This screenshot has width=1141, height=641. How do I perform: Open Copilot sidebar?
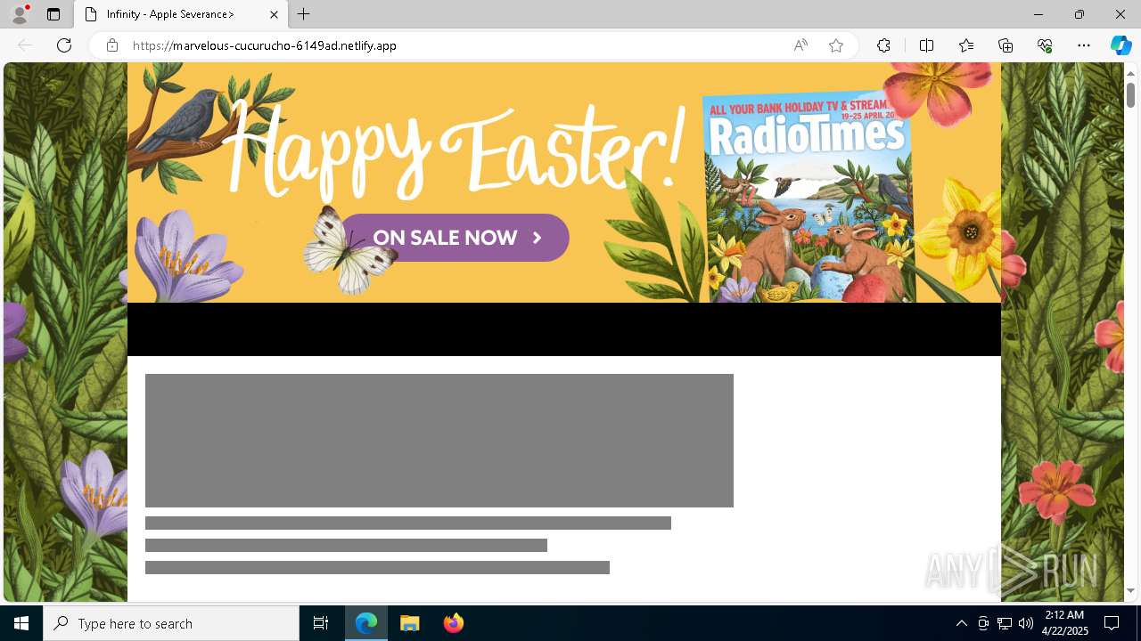1120,45
